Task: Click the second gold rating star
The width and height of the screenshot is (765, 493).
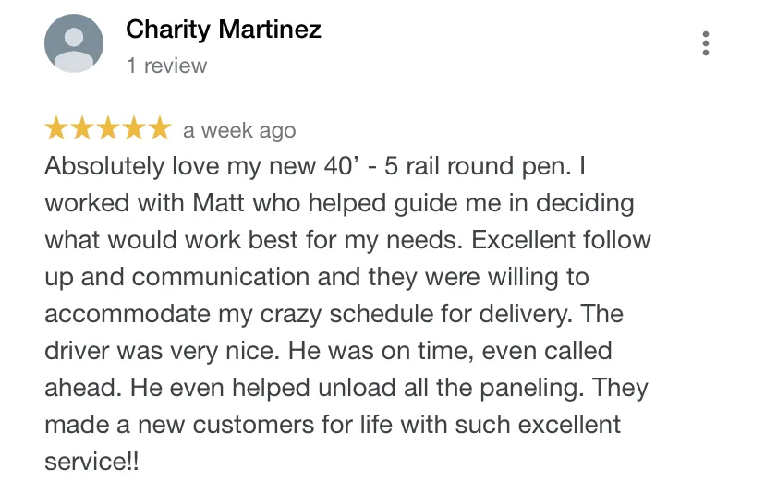Action: click(82, 128)
